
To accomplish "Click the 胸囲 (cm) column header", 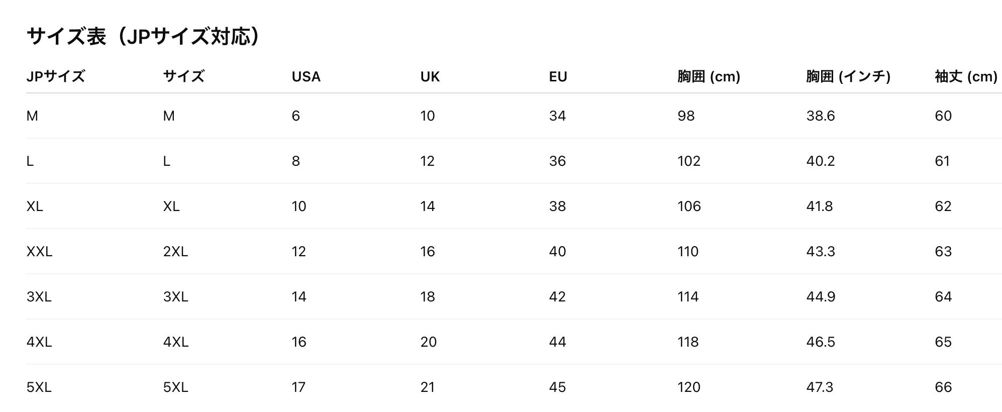I will pos(709,76).
